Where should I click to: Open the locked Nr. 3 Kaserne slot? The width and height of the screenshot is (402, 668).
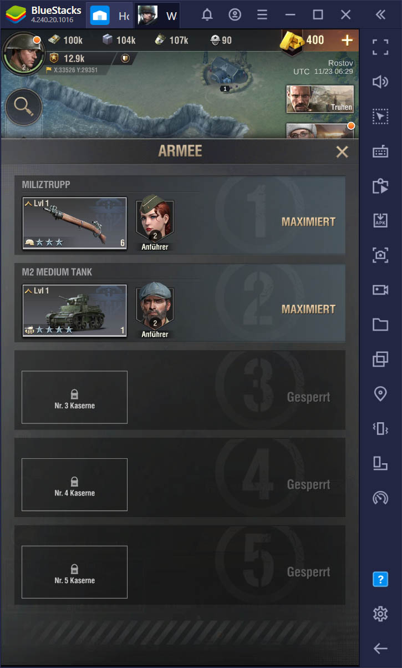click(74, 397)
